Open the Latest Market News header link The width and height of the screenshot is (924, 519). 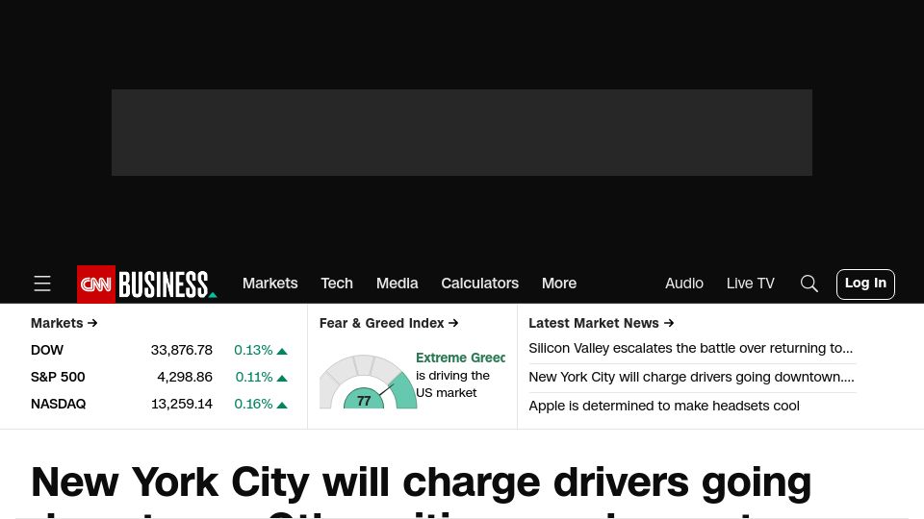[x=601, y=323]
